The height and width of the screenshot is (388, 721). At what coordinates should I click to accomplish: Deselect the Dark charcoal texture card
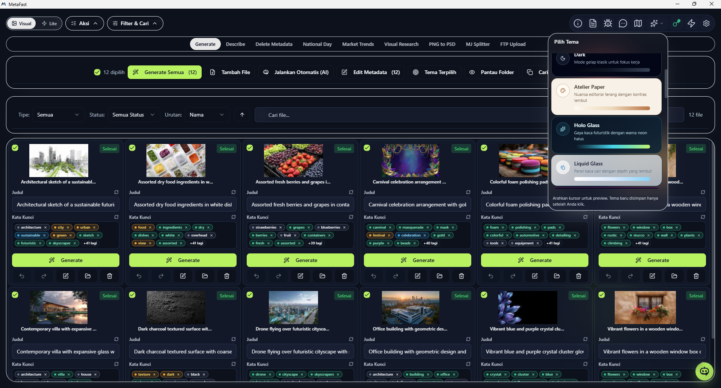pos(132,295)
